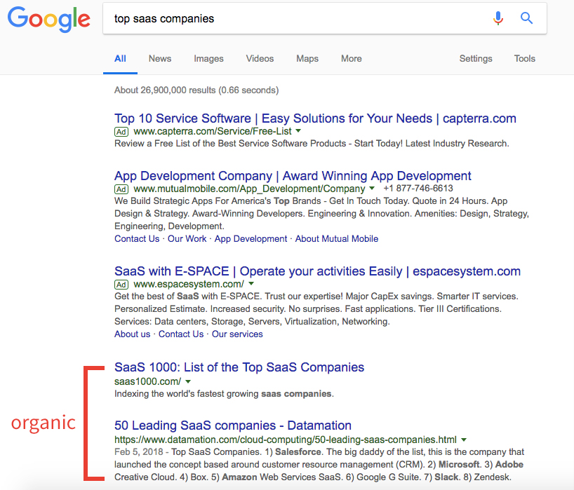Expand the saas1000.com result dropdown arrow

pyautogui.click(x=188, y=381)
